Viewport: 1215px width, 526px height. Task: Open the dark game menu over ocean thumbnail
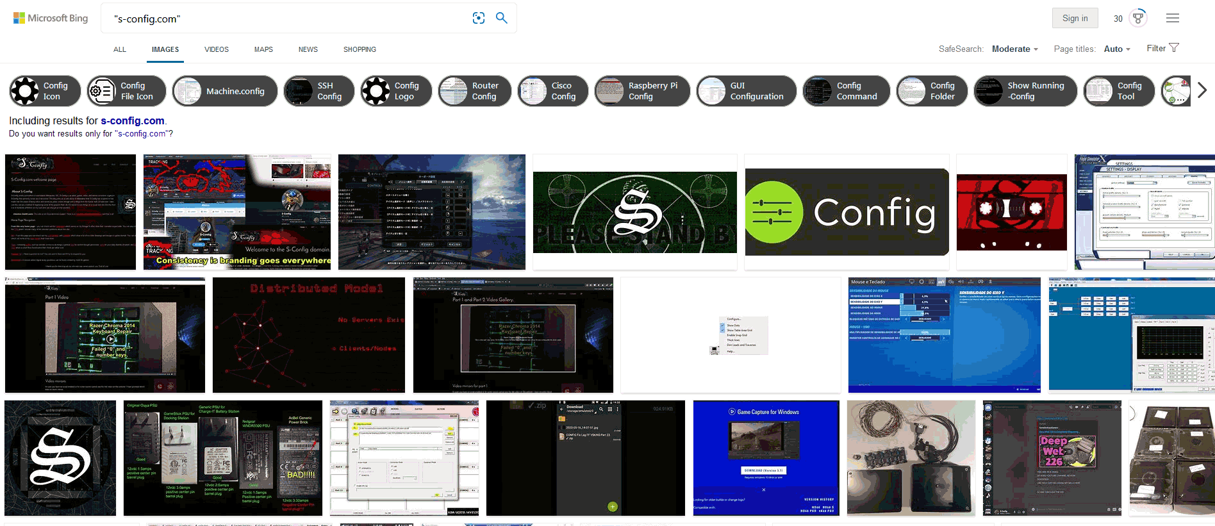pos(432,212)
